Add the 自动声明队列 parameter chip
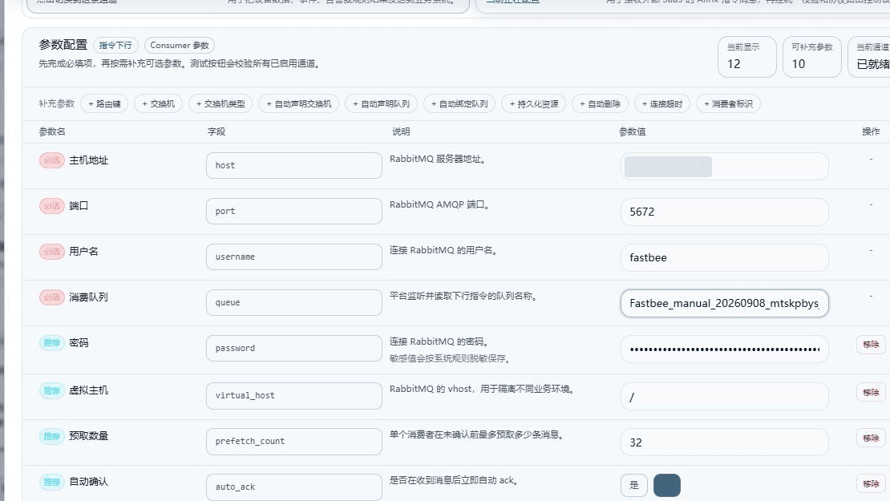The width and height of the screenshot is (890, 501). pos(381,104)
